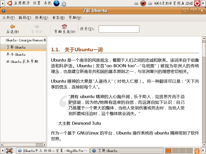
Task: Click the help question-mark icon in title bar
Action: (4, 11)
